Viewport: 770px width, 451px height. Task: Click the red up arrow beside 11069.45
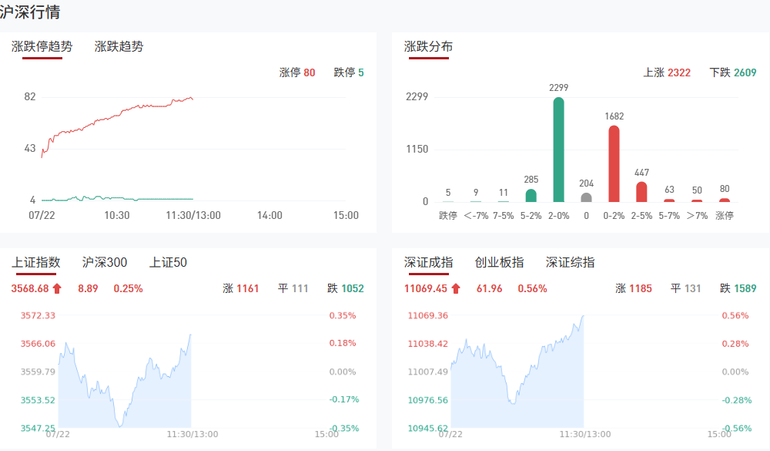456,289
